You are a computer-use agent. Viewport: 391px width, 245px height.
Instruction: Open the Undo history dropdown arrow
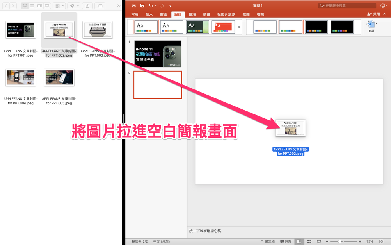coord(156,5)
